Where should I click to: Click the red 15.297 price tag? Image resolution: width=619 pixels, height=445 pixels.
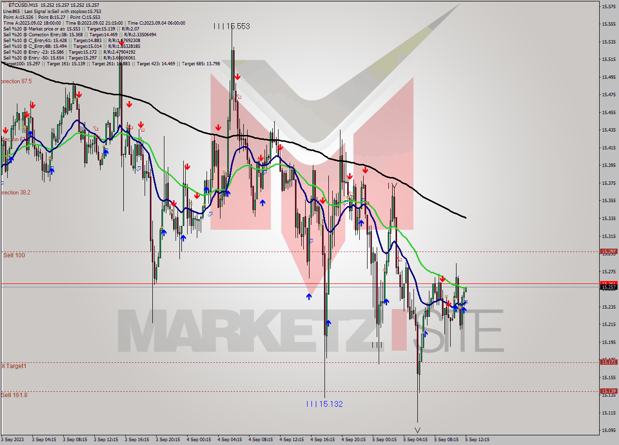tap(608, 252)
